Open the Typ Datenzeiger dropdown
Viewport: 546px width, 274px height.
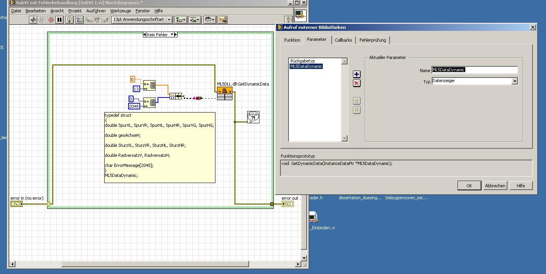514,81
